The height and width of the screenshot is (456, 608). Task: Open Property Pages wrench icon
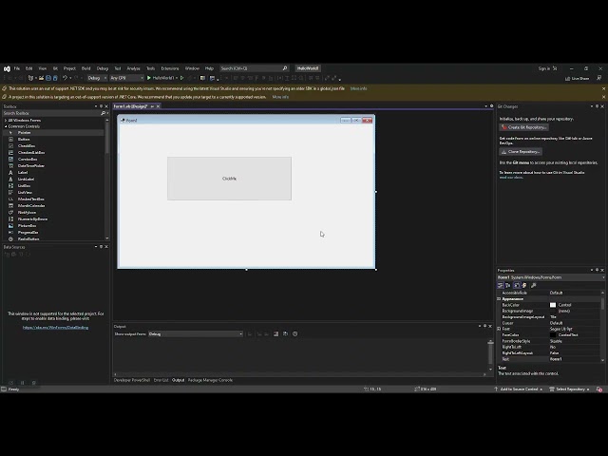(x=534, y=285)
